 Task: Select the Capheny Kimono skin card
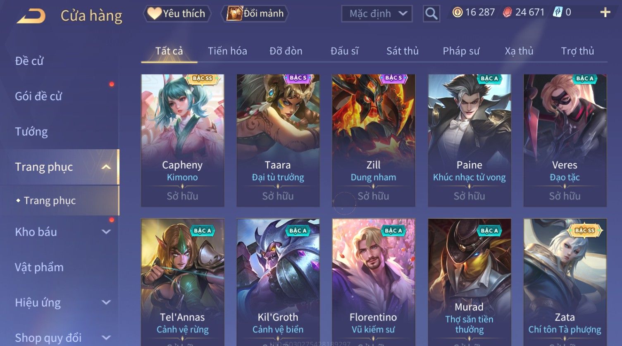coord(182,141)
